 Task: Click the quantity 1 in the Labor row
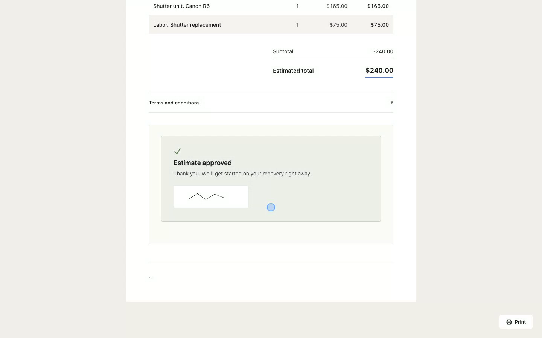[x=297, y=25]
